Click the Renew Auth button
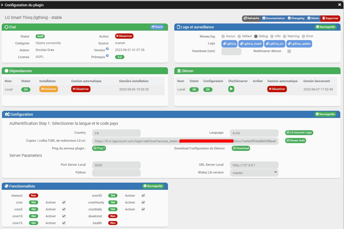The width and height of the screenshot is (344, 229). [x=295, y=141]
